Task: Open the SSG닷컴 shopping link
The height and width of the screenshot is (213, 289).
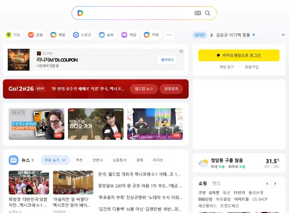Action: pyautogui.click(x=205, y=199)
